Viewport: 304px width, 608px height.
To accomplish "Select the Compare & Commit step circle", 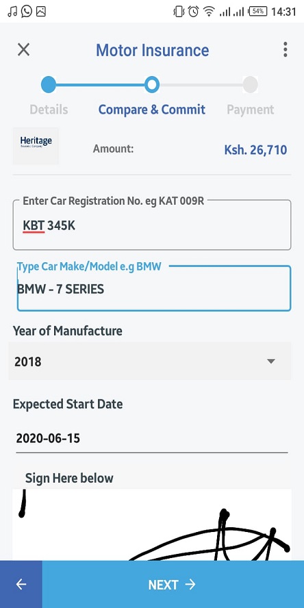I will (x=152, y=84).
